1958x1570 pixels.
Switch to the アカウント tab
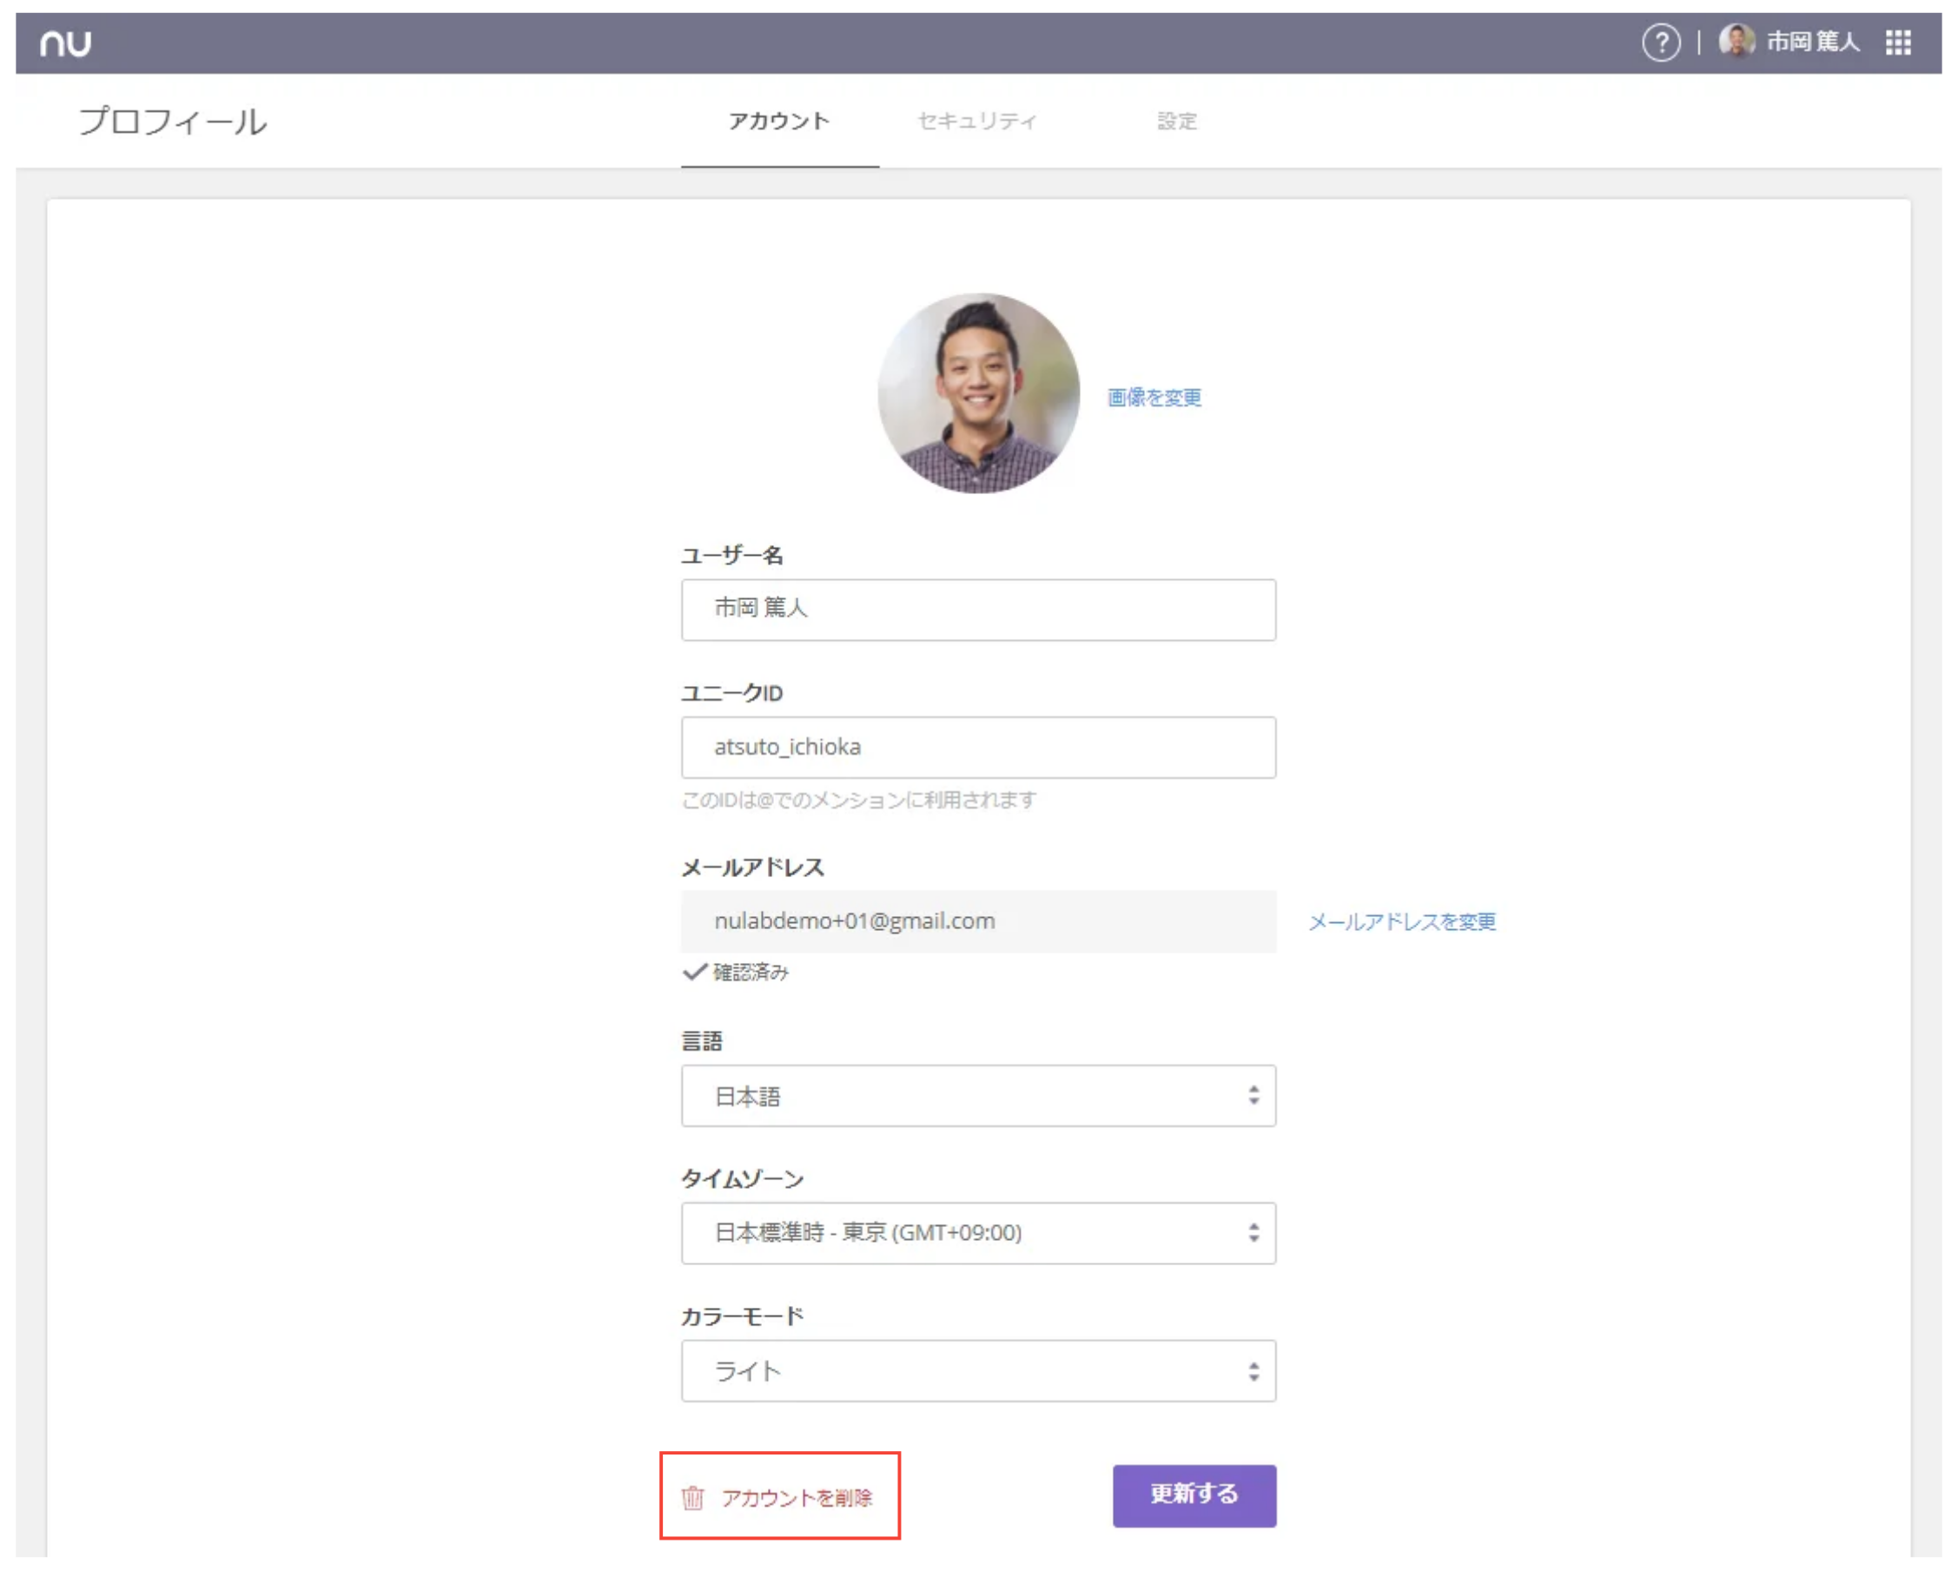pos(779,121)
